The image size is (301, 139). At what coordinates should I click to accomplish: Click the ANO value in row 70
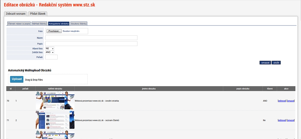[265, 101]
